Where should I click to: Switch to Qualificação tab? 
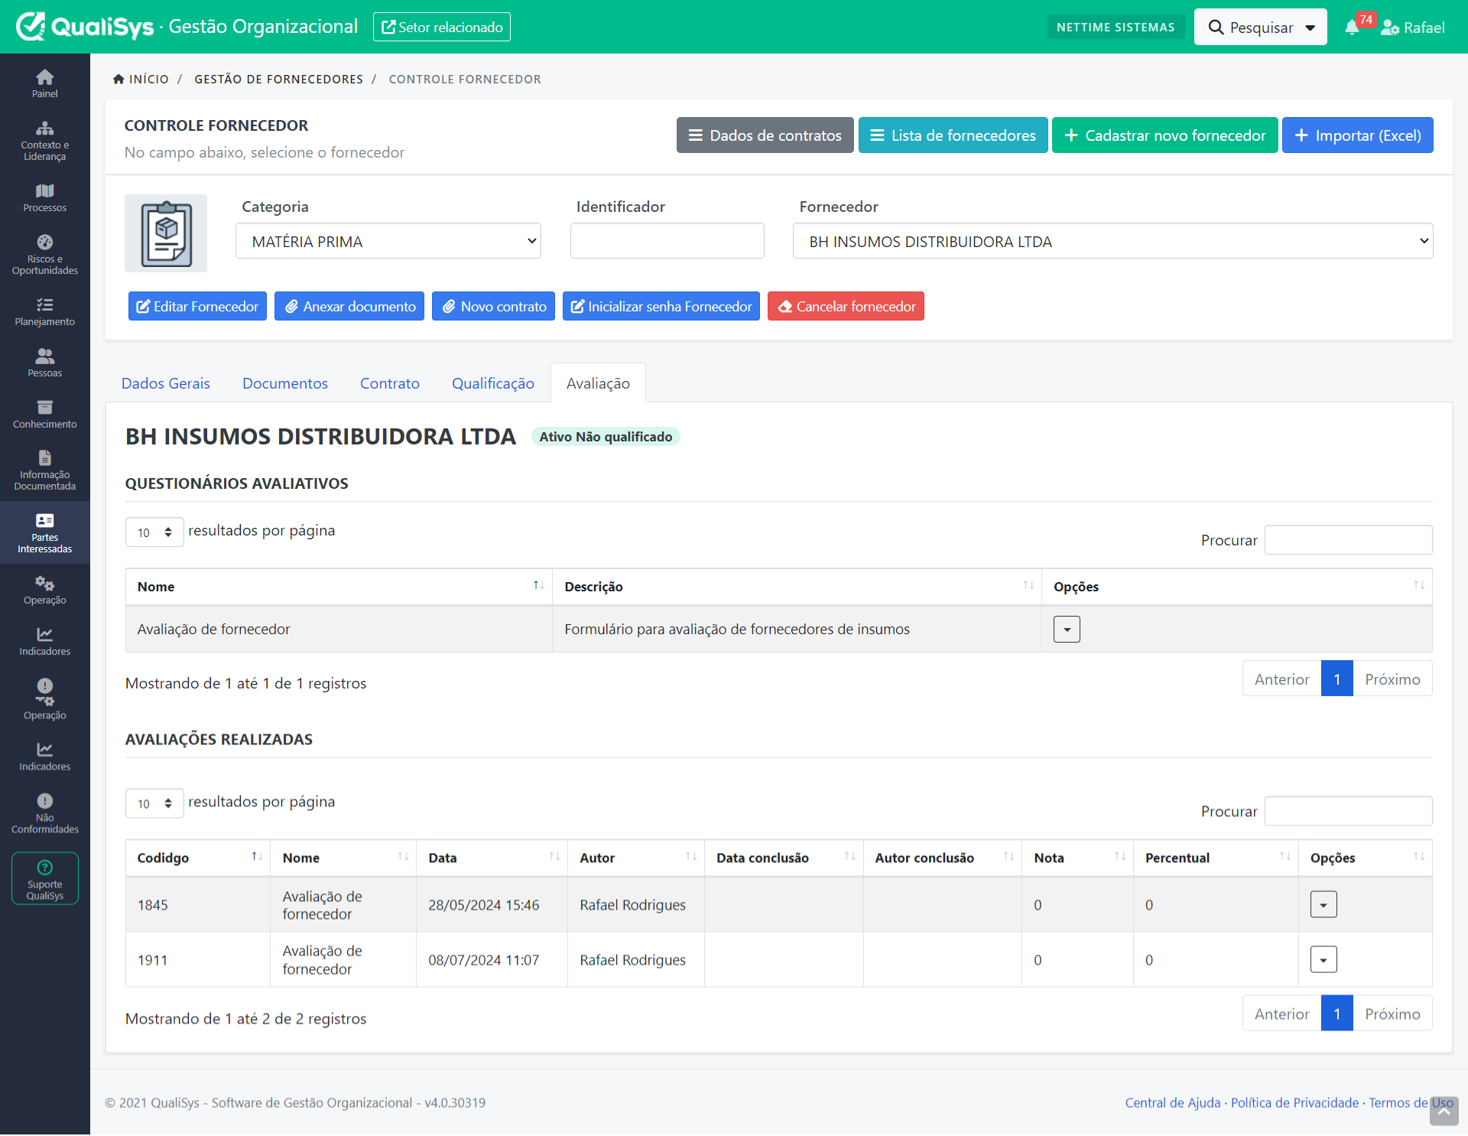pos(493,383)
